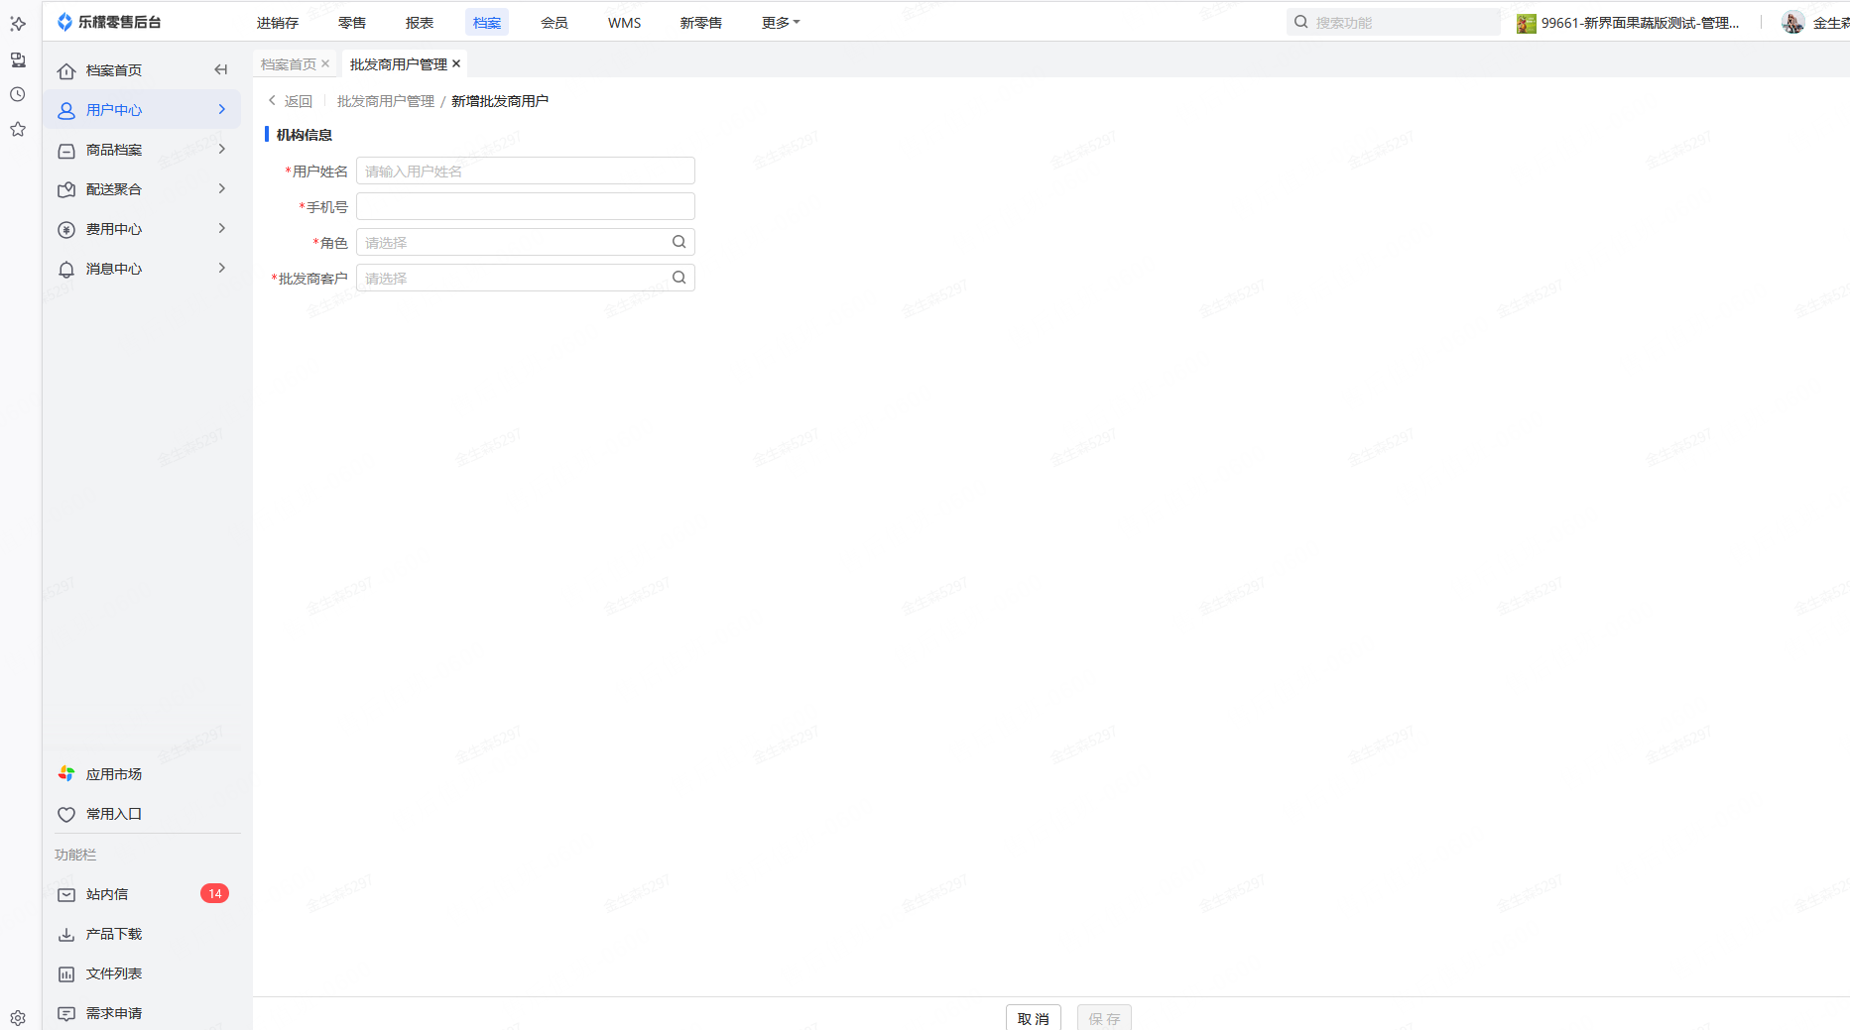This screenshot has height=1030, width=1850.
Task: Open the 新零售 menu
Action: (x=701, y=22)
